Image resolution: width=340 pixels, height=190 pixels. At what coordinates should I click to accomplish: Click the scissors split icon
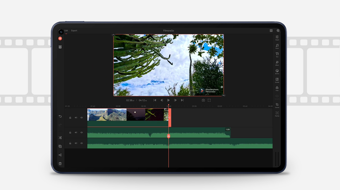pyautogui.click(x=60, y=138)
